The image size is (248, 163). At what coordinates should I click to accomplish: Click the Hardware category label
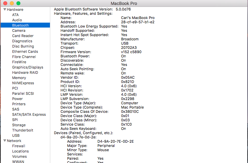[x=15, y=10]
